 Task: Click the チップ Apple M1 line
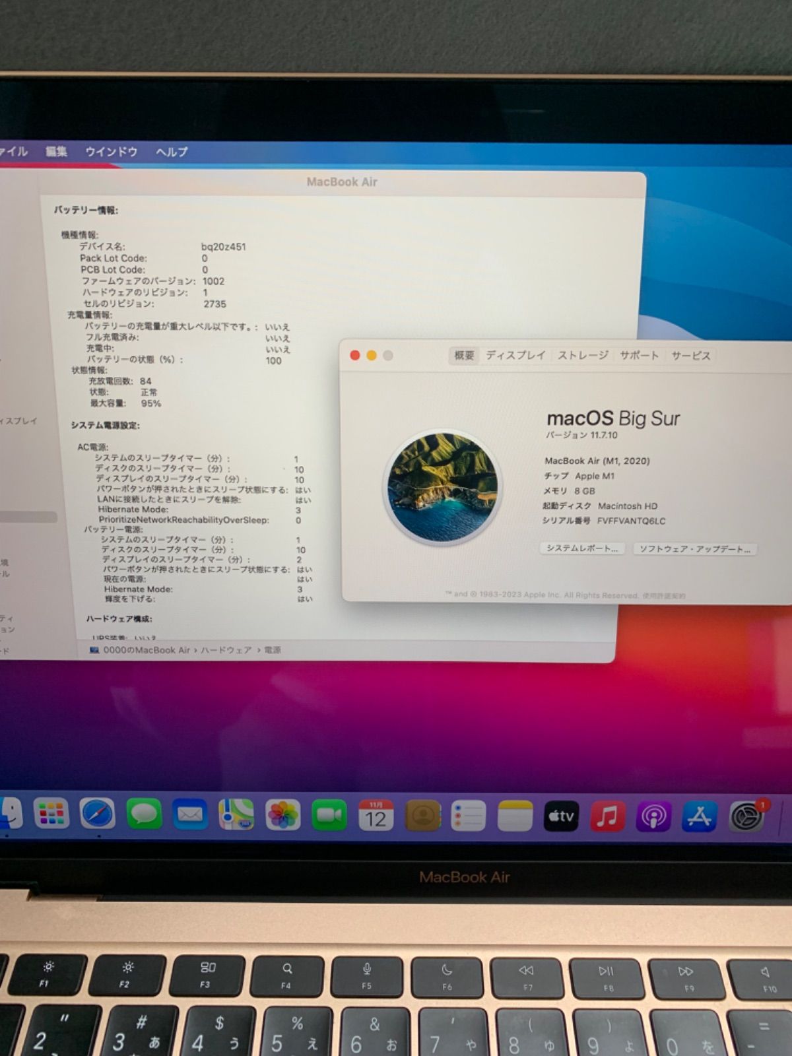579,476
